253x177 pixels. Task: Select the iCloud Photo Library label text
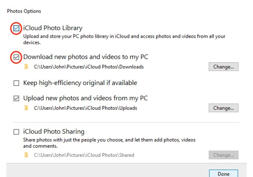tap(53, 28)
